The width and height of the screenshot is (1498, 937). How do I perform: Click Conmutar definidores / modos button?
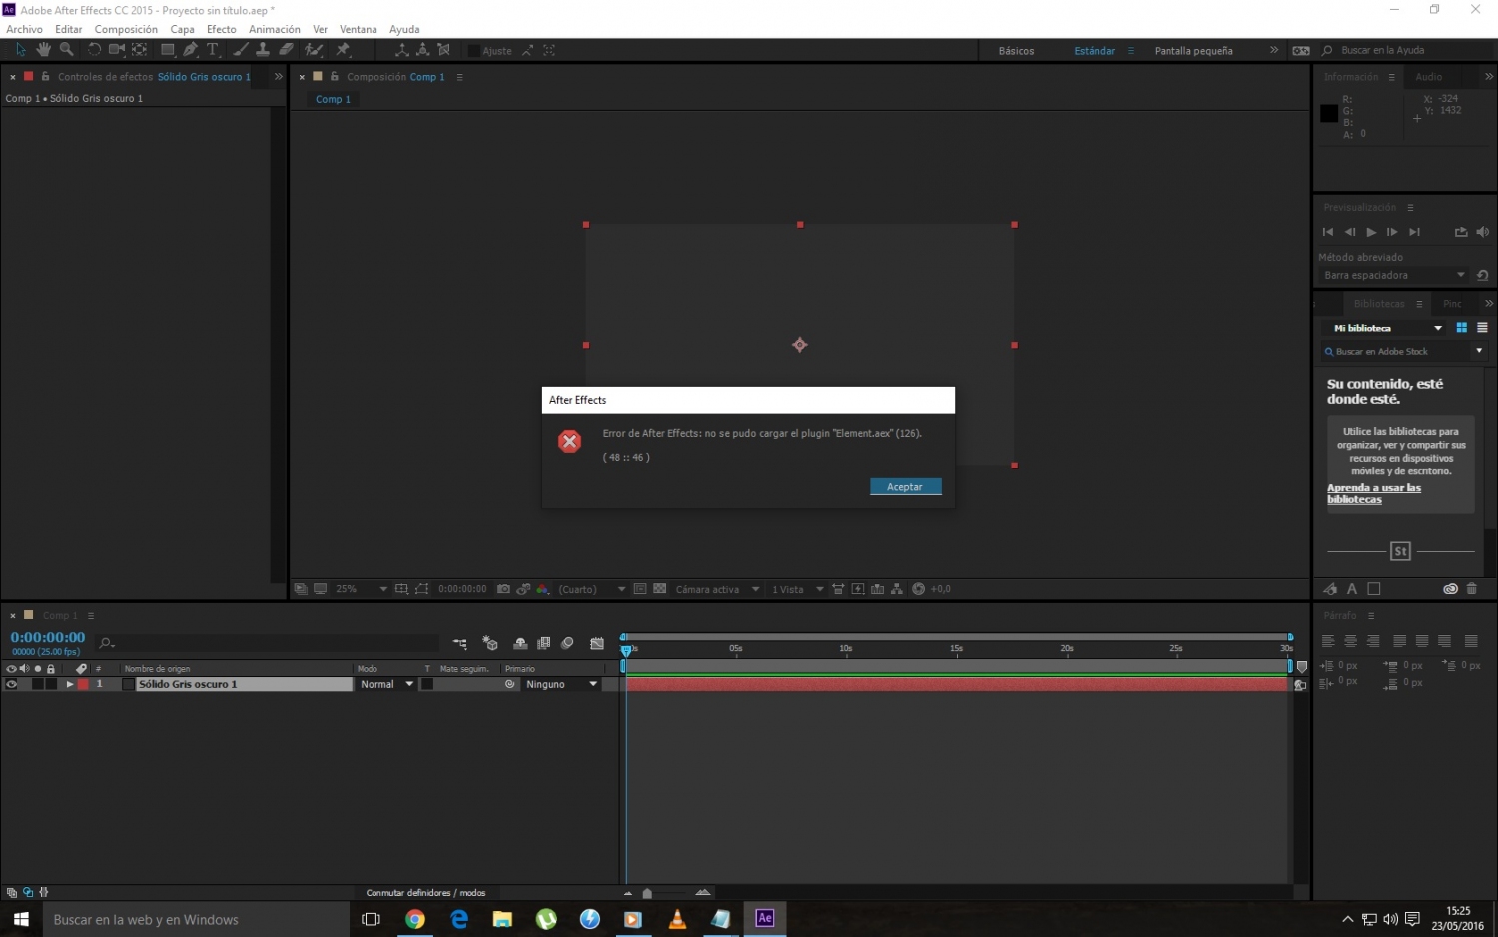(x=425, y=893)
